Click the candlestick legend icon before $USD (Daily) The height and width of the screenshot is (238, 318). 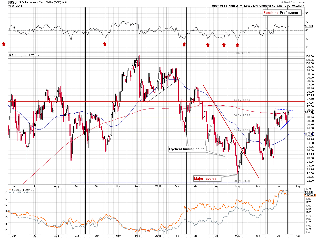pos(9,55)
